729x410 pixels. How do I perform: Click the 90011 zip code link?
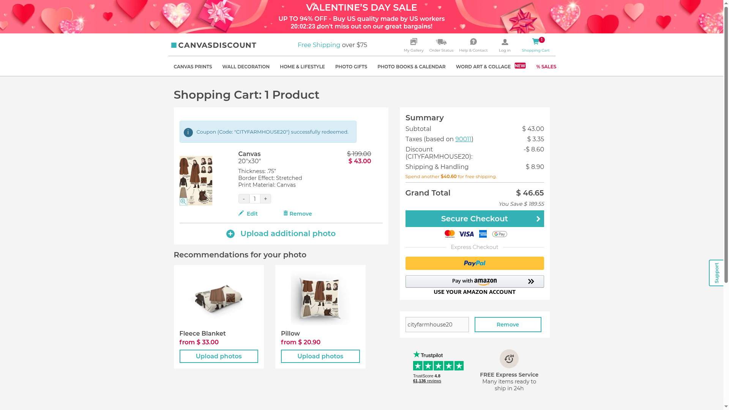463,139
